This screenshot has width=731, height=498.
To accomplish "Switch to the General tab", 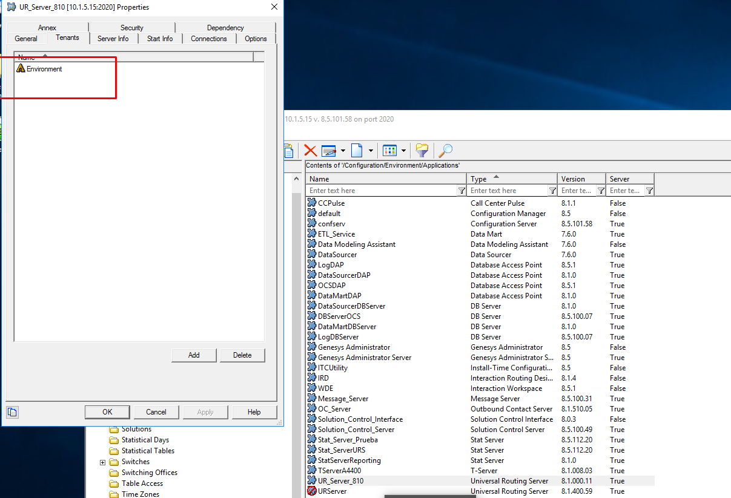I will click(26, 39).
